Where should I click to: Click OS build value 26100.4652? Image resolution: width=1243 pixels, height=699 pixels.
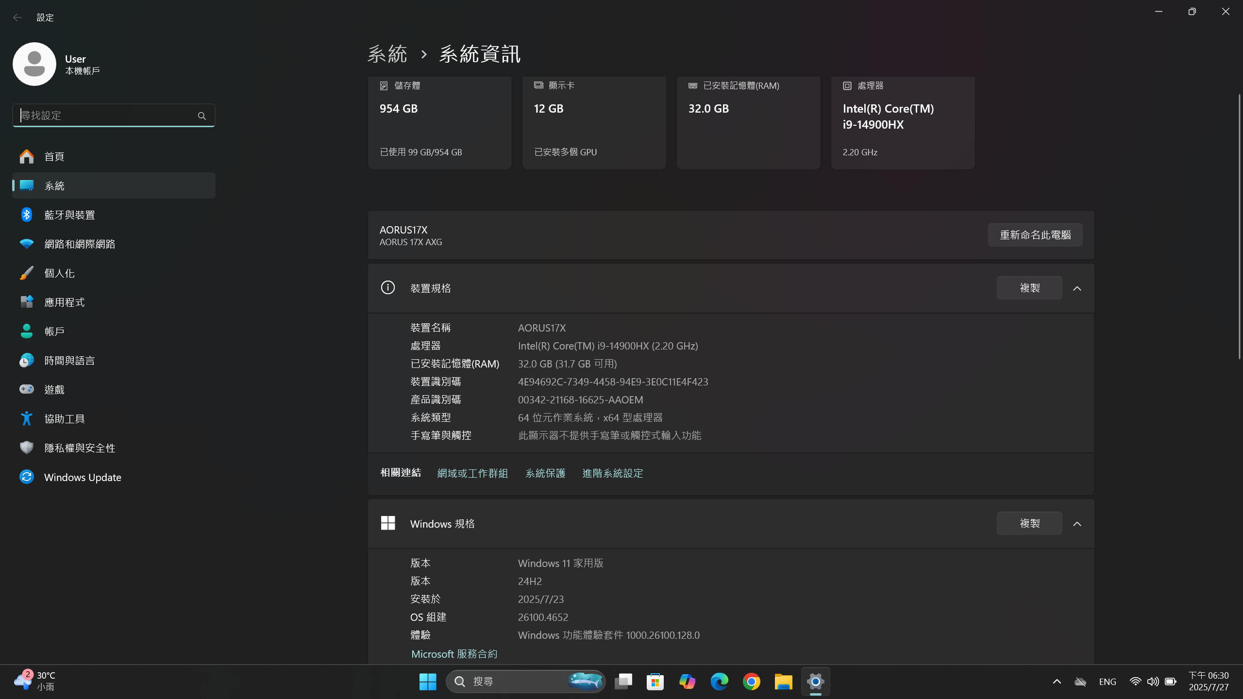coord(543,617)
